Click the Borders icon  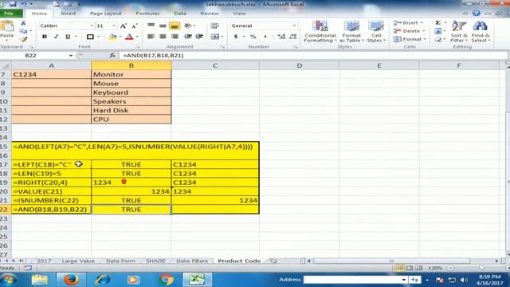pos(90,37)
